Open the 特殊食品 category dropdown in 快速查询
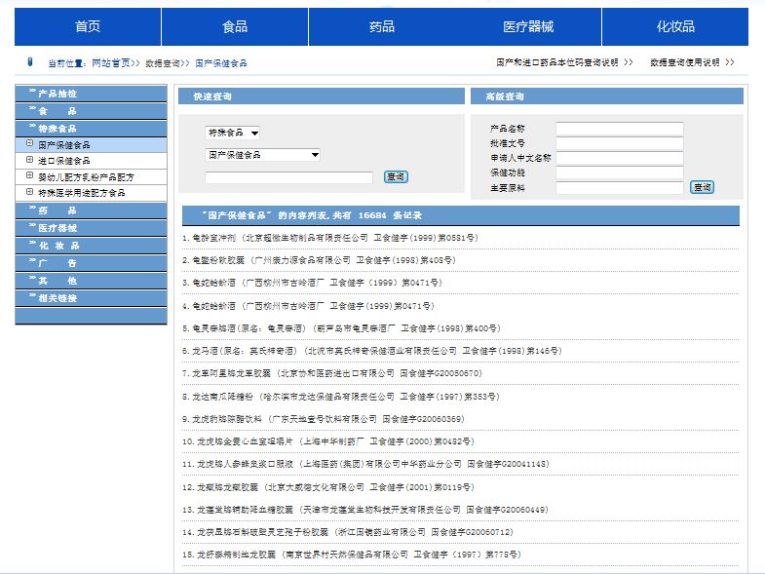The image size is (765, 574). click(x=232, y=133)
